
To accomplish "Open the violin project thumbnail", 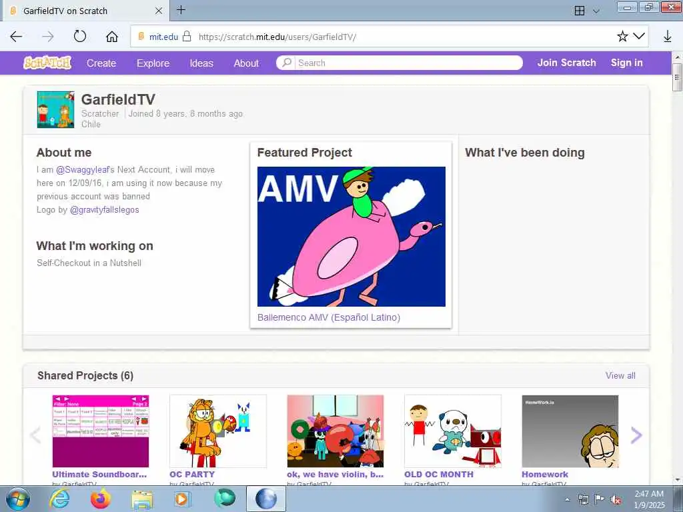I will tap(335, 431).
